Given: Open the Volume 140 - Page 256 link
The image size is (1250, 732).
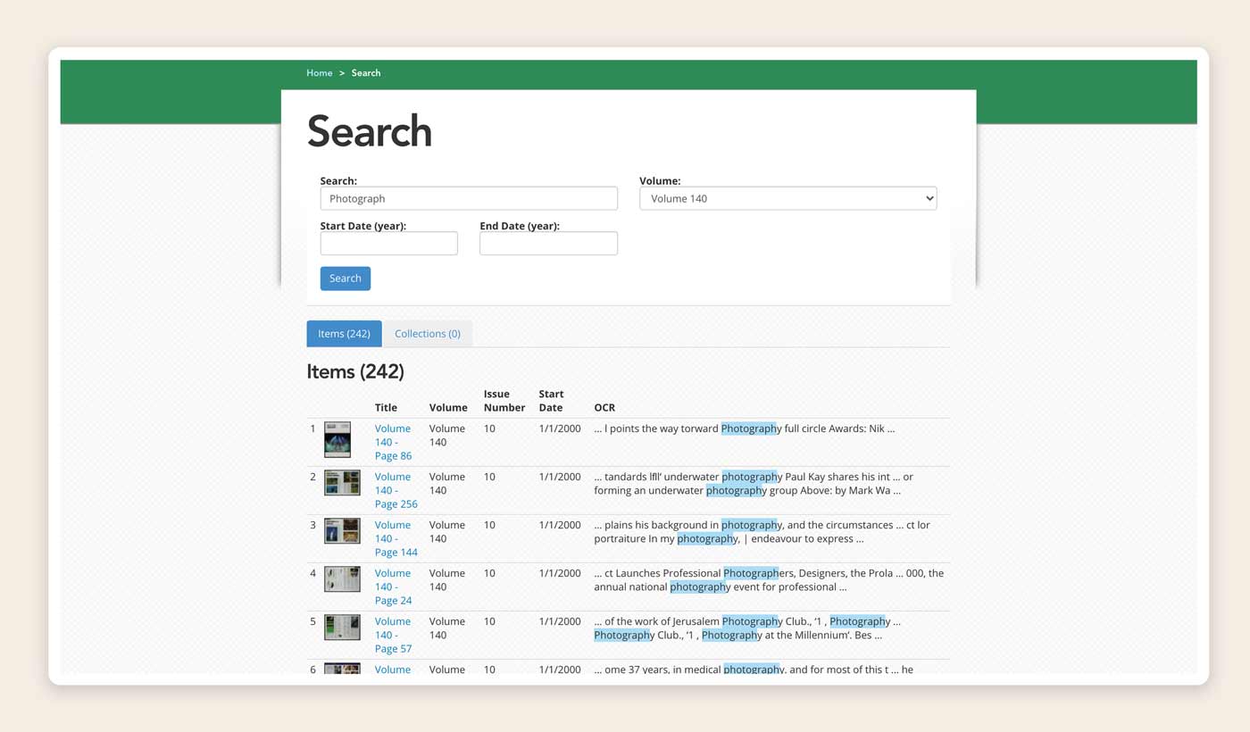Looking at the screenshot, I should (396, 490).
